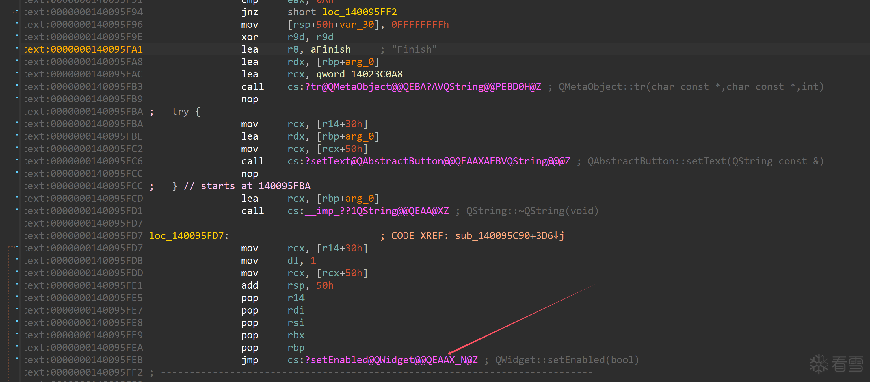Click the 0FFFFFFFFh immediate value
Screen dimensions: 870x382
pyautogui.click(x=420, y=25)
